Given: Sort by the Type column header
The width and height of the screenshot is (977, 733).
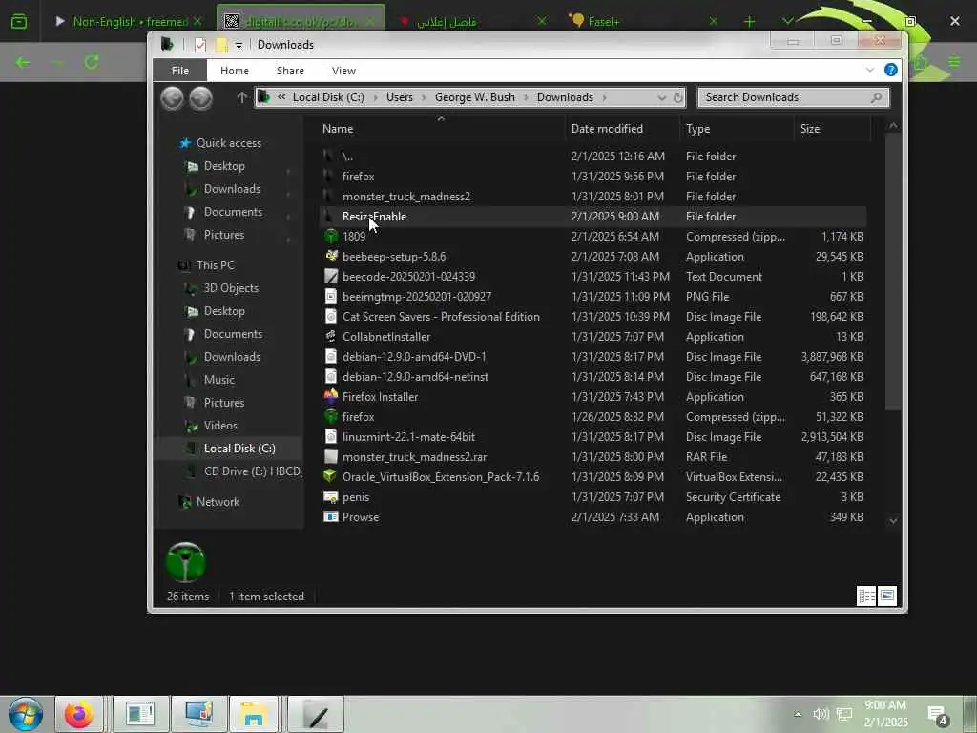Looking at the screenshot, I should (697, 129).
